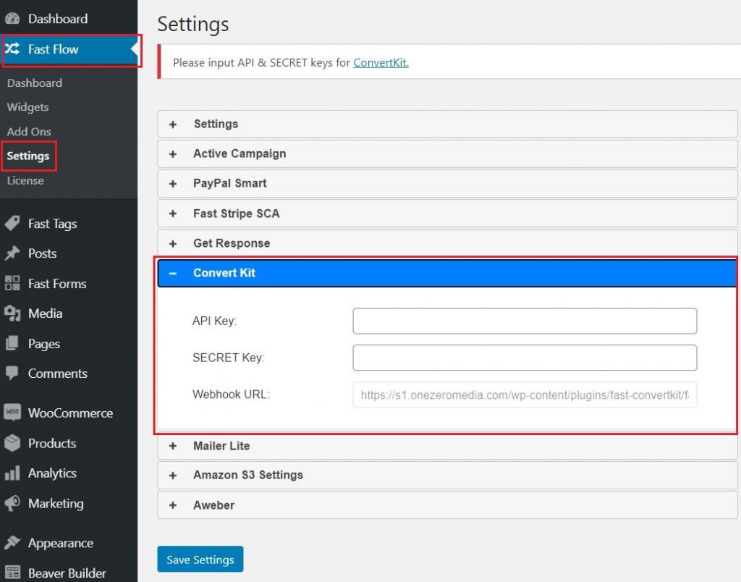Expand the Amazon S3 Settings section

click(x=447, y=475)
